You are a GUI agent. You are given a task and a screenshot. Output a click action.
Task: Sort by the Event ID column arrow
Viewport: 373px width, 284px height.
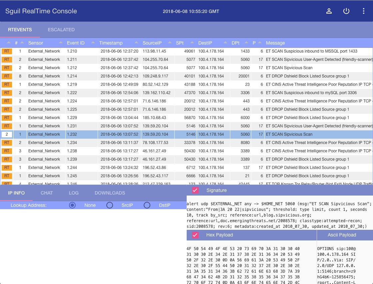point(93,43)
